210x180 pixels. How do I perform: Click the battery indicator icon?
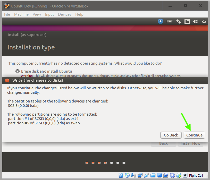[170, 21]
